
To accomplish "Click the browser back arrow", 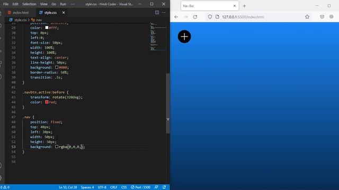I will coord(176,17).
